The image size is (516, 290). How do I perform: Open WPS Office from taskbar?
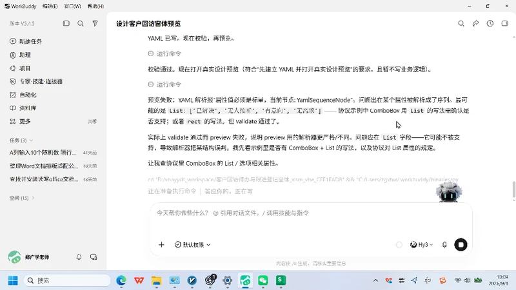(139, 280)
